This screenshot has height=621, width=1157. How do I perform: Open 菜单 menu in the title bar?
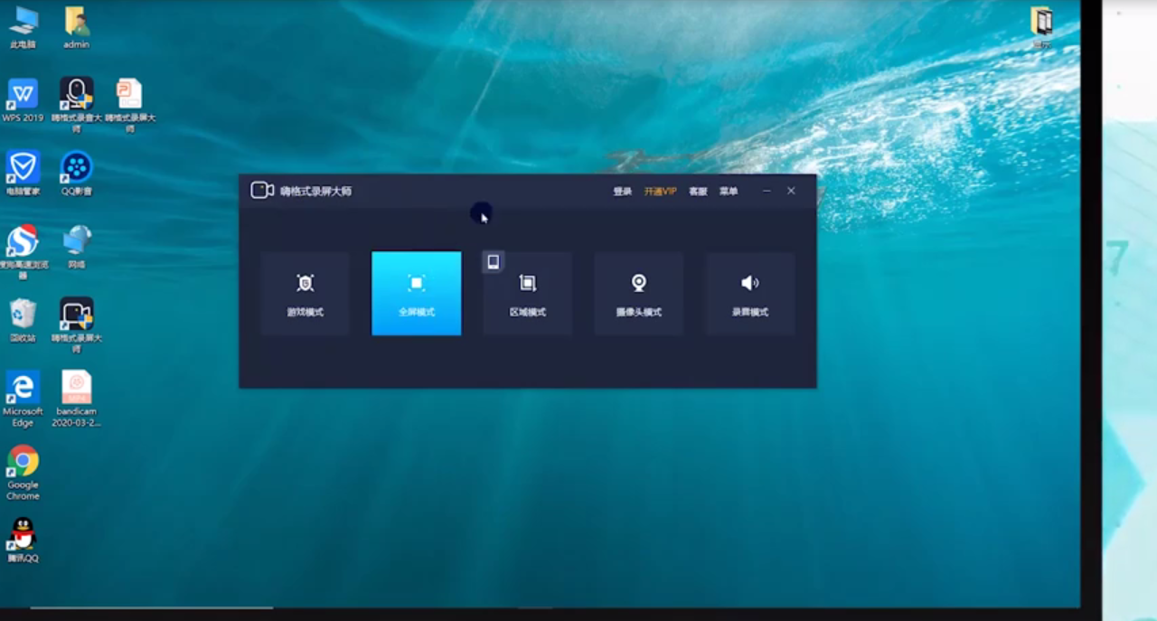pyautogui.click(x=729, y=192)
